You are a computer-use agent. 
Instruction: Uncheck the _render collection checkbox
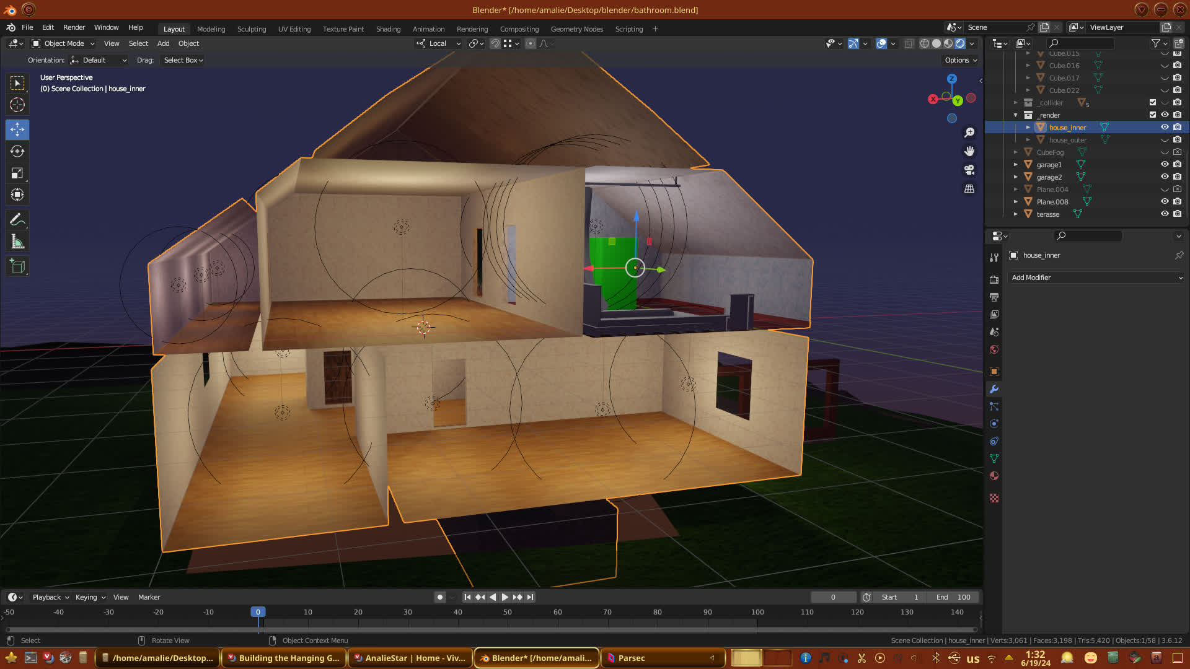(1153, 115)
